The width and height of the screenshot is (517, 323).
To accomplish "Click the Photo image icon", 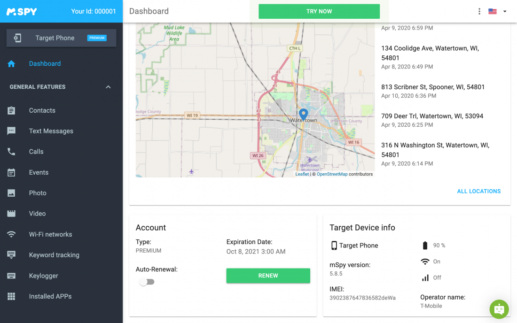I will pyautogui.click(x=11, y=193).
